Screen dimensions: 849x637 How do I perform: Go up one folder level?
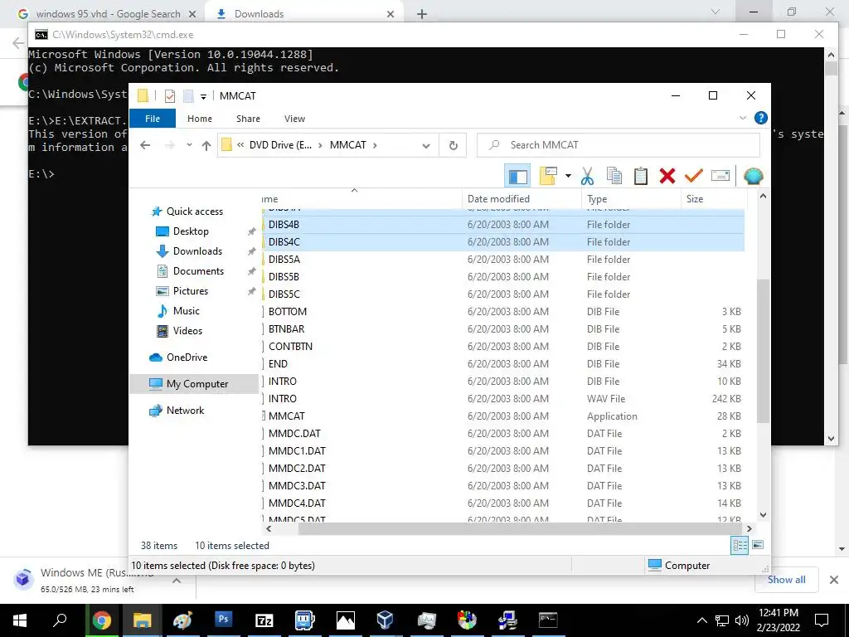(206, 145)
